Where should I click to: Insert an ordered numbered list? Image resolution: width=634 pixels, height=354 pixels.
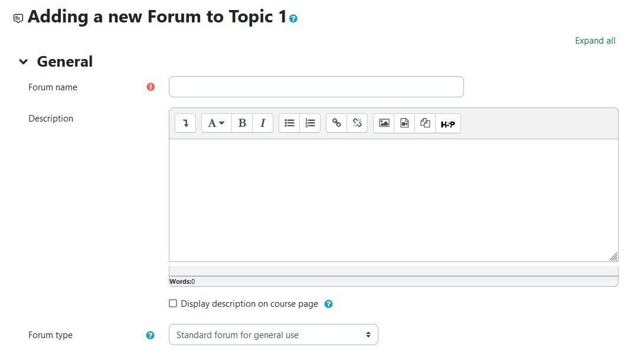pyautogui.click(x=310, y=123)
